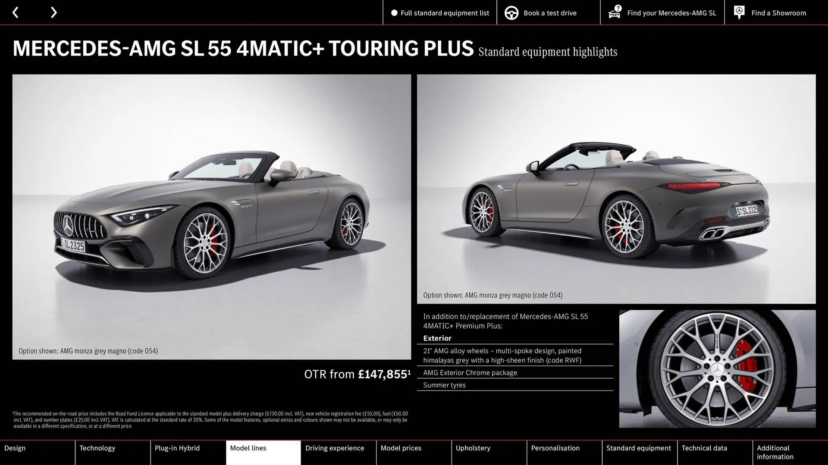Open the Model prices tab
Image resolution: width=828 pixels, height=465 pixels.
pyautogui.click(x=401, y=448)
